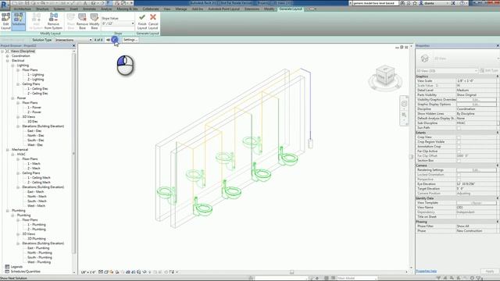The image size is (500, 281).
Task: Click the steering wheel navigation icon
Action: 404,104
